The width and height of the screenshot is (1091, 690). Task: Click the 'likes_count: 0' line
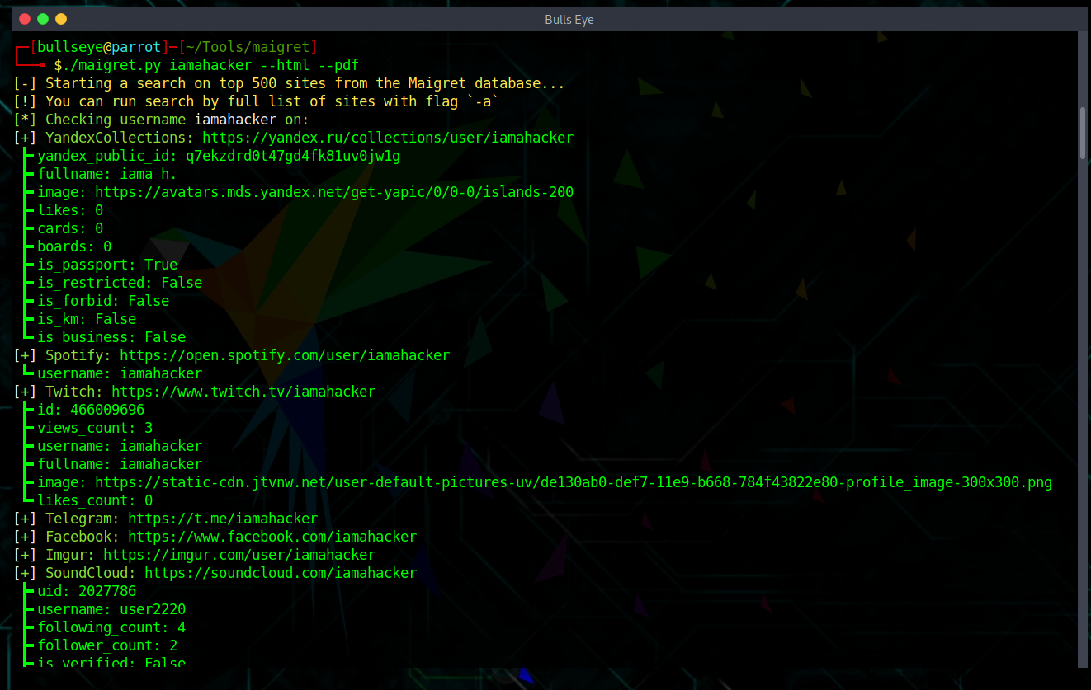click(95, 500)
